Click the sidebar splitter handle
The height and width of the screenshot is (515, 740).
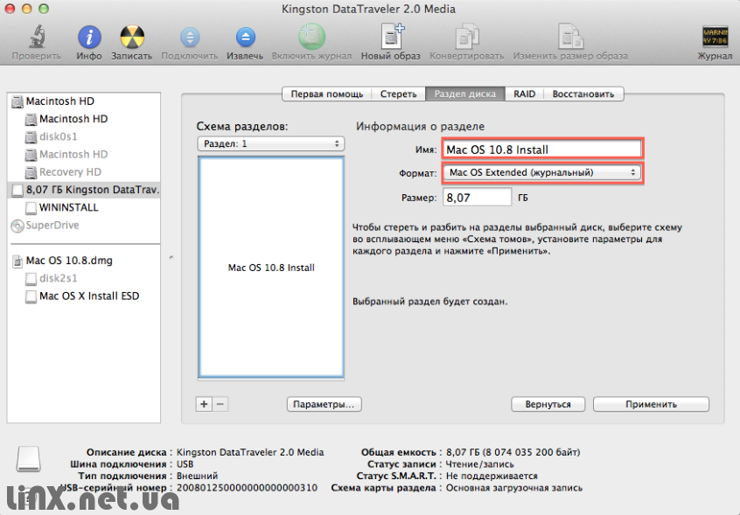[x=171, y=257]
